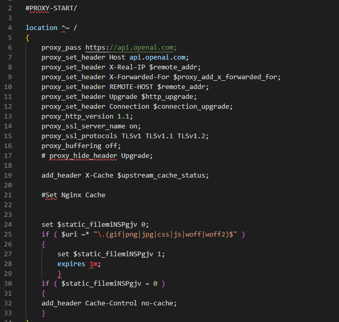The image size is (339, 322).
Task: Click the 'if' keyword on line 30
Action: tap(45, 284)
